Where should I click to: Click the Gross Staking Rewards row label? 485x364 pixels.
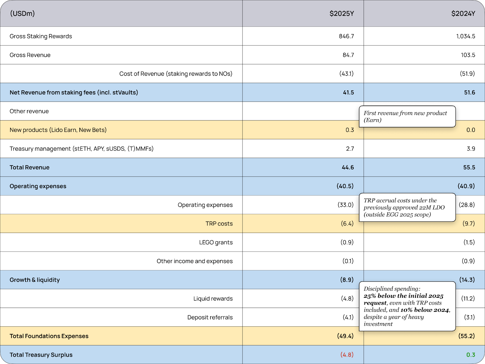coord(41,36)
